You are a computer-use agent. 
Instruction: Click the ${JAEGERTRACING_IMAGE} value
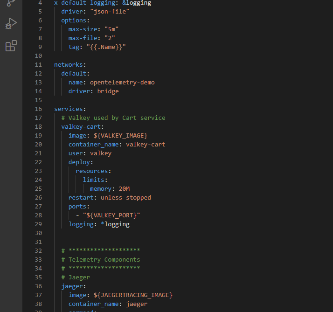pyautogui.click(x=133, y=295)
